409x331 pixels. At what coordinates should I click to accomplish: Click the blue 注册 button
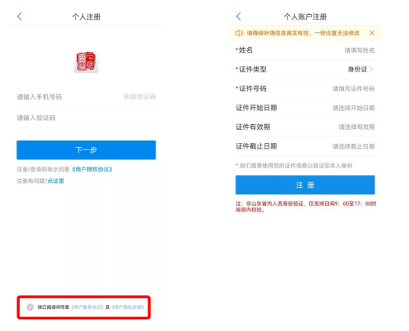coord(305,185)
